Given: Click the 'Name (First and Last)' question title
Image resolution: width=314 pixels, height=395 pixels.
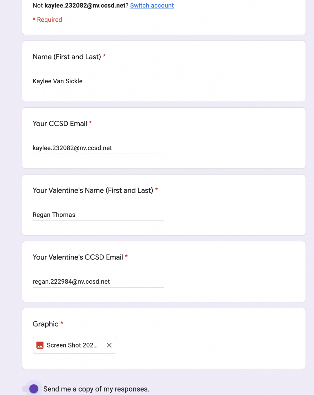Looking at the screenshot, I should [x=67, y=57].
